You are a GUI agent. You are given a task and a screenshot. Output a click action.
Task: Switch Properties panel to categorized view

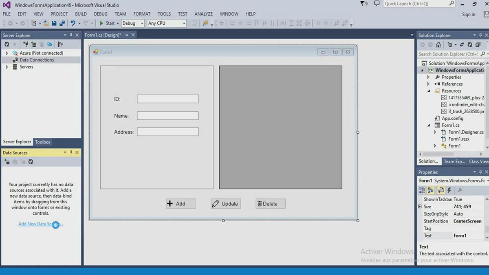[x=423, y=190]
